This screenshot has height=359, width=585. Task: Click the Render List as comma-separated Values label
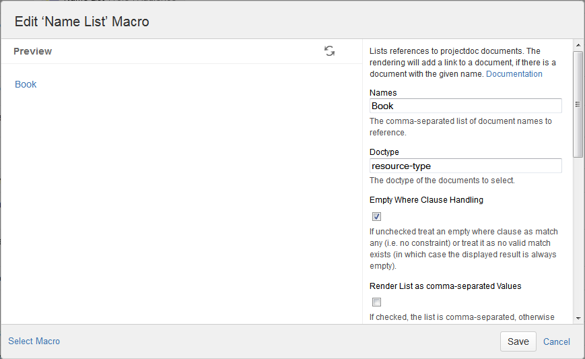(x=445, y=286)
